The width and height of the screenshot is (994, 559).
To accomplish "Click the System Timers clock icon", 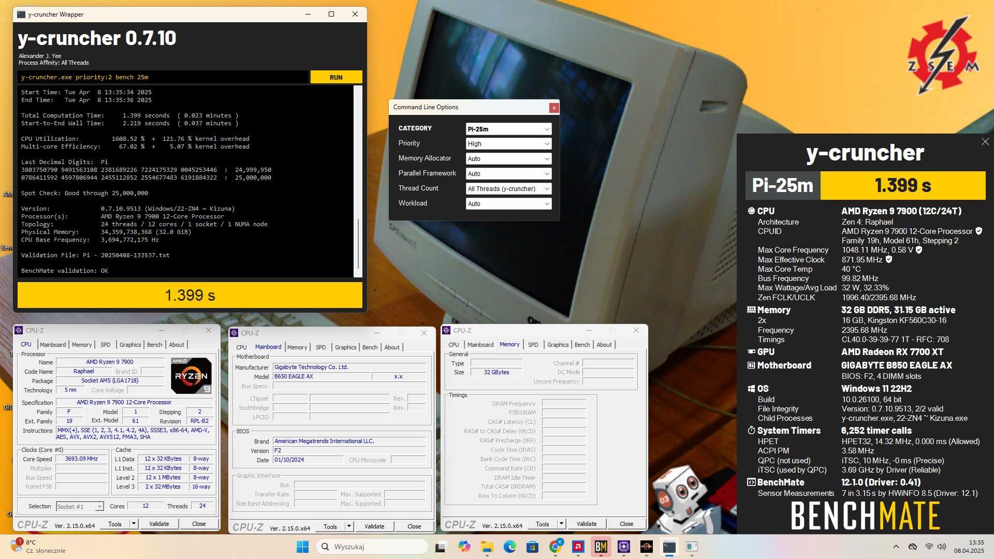I will (751, 430).
